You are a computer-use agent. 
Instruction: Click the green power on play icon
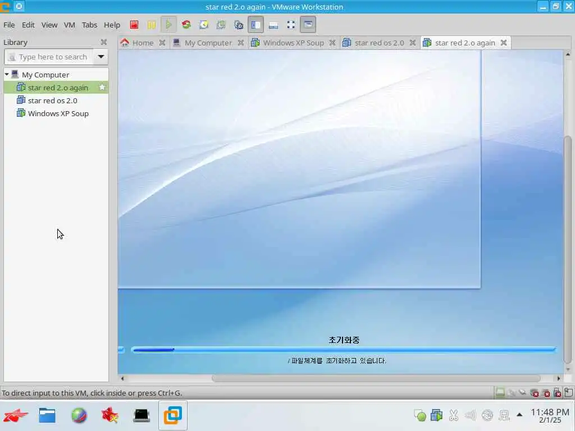168,25
